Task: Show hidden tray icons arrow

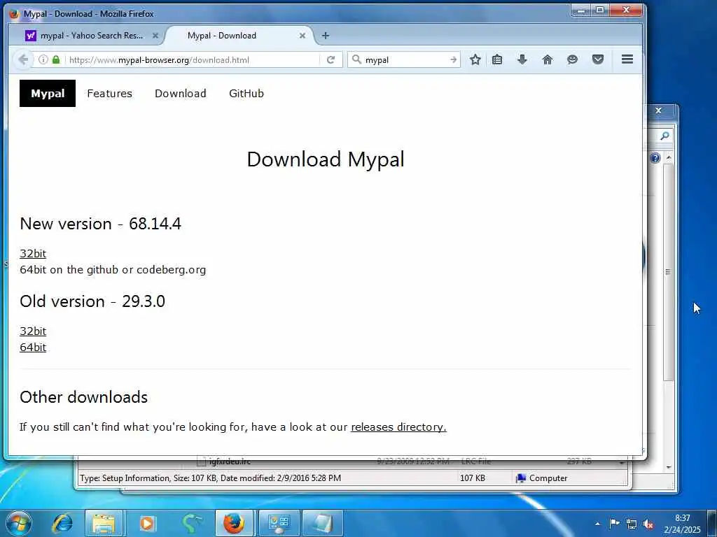Action: point(597,524)
